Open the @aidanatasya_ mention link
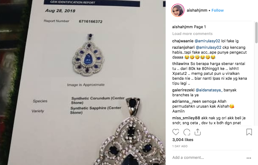Viewport: 258px width, 165px height. 209,90
